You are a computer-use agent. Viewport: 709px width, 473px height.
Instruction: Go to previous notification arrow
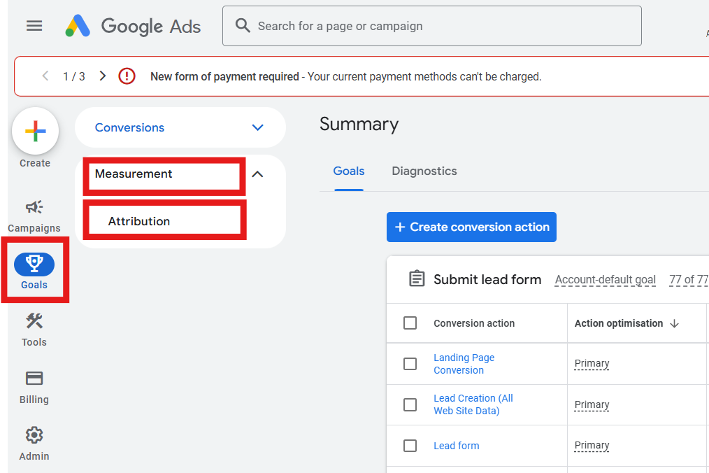(45, 76)
